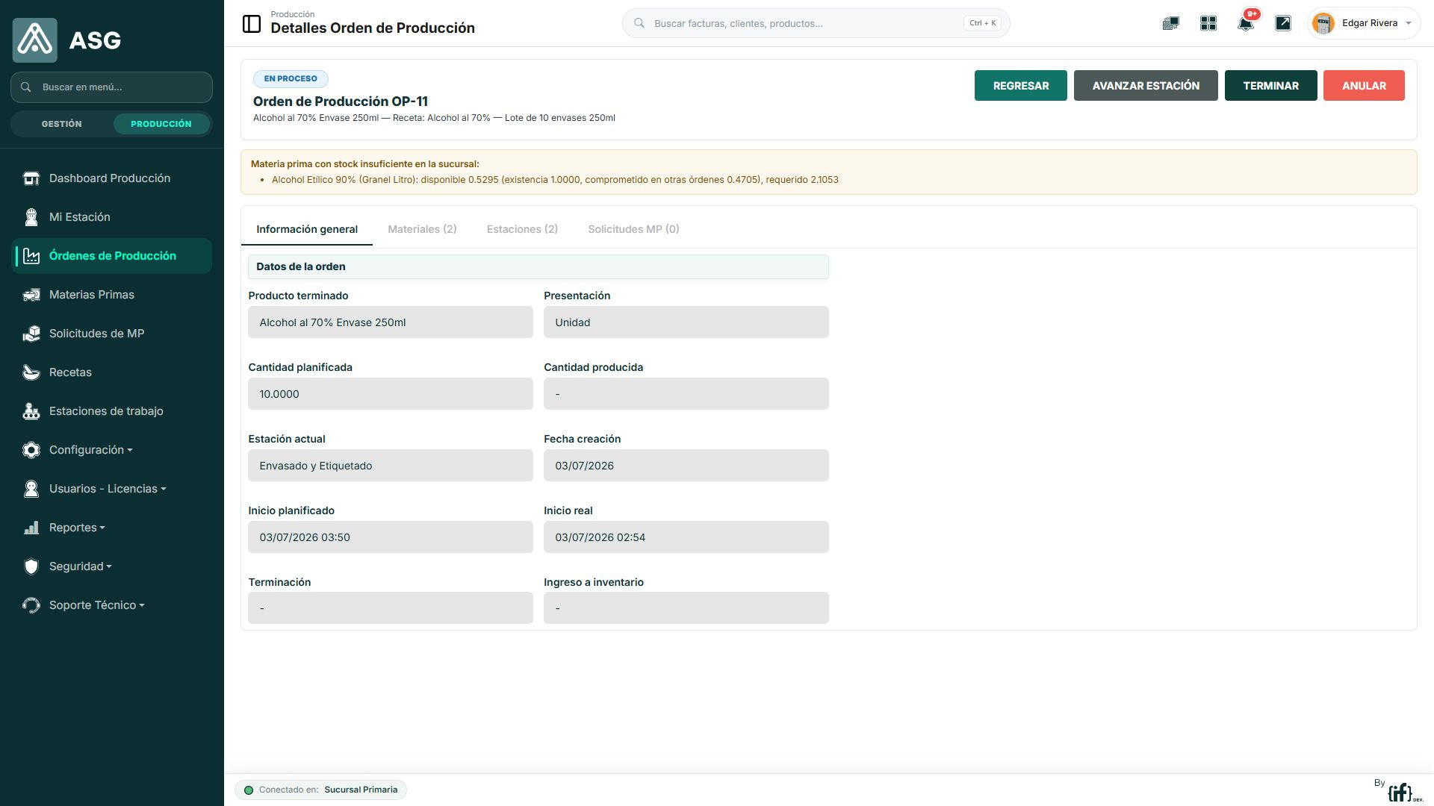Click the expand/fullscreen icon in header
Screen dimensions: 1434x806
[1283, 23]
